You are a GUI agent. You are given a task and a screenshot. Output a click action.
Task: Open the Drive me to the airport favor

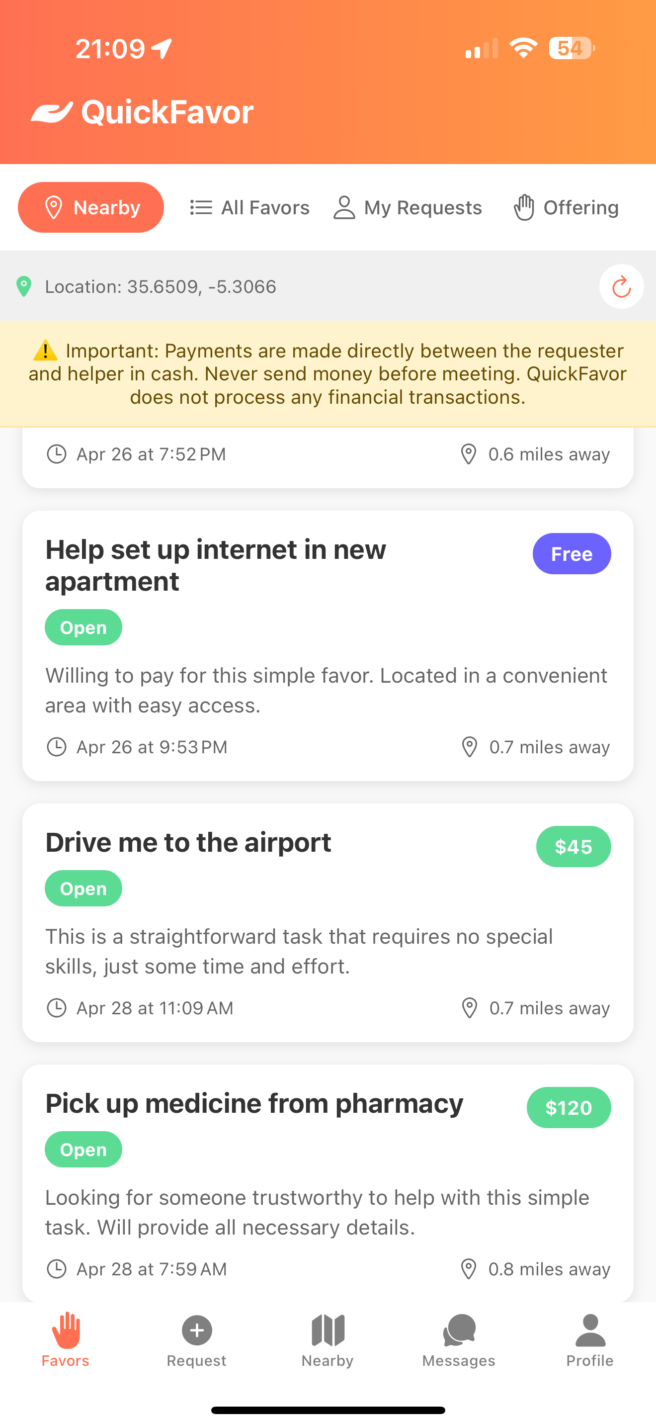click(x=188, y=843)
